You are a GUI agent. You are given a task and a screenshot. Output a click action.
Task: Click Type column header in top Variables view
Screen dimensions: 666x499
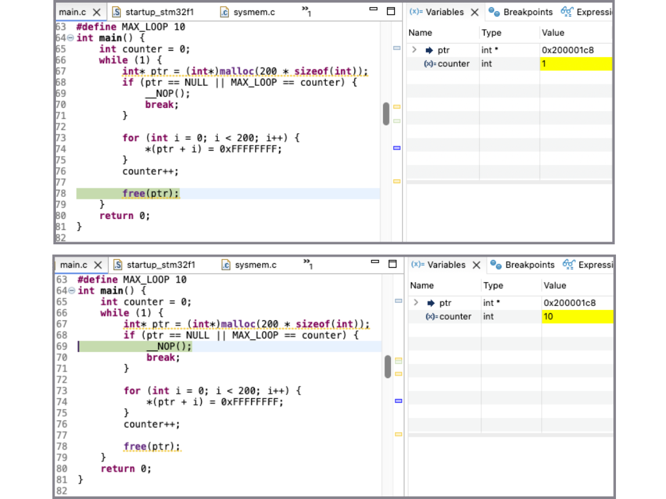coord(492,32)
